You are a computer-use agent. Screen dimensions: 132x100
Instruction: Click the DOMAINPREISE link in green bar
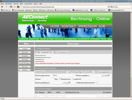[84, 39]
